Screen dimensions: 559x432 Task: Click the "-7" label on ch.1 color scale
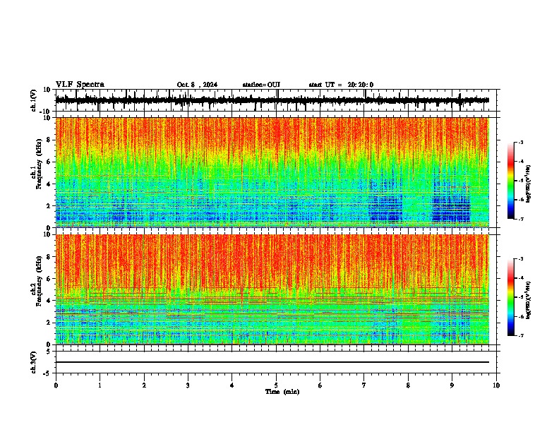pyautogui.click(x=521, y=219)
